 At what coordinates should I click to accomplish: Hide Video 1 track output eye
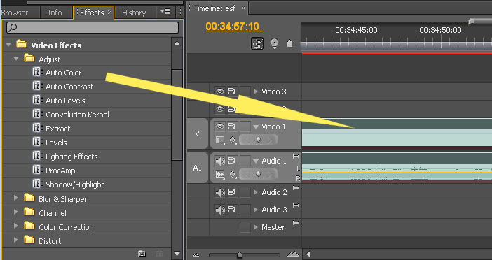(x=220, y=126)
